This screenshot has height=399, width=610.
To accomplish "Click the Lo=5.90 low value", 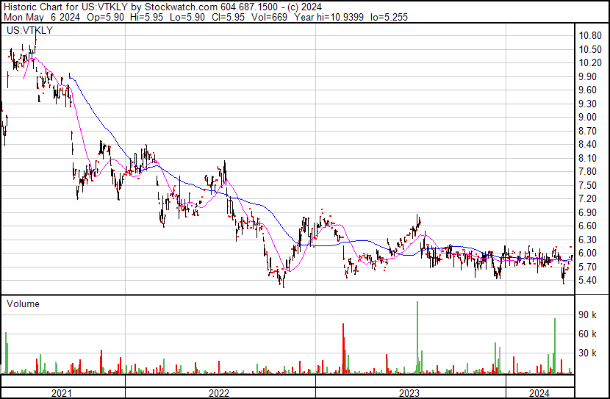I will point(187,17).
